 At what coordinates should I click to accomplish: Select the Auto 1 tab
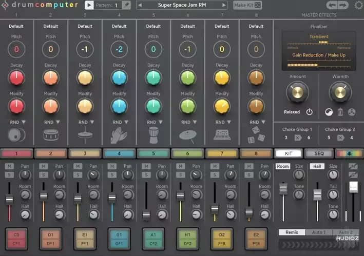[319, 232]
